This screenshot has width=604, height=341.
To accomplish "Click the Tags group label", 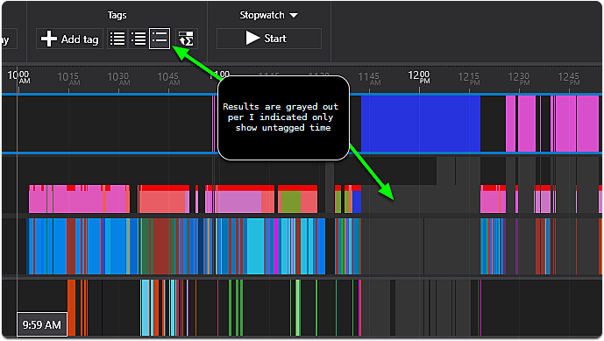I will (117, 15).
